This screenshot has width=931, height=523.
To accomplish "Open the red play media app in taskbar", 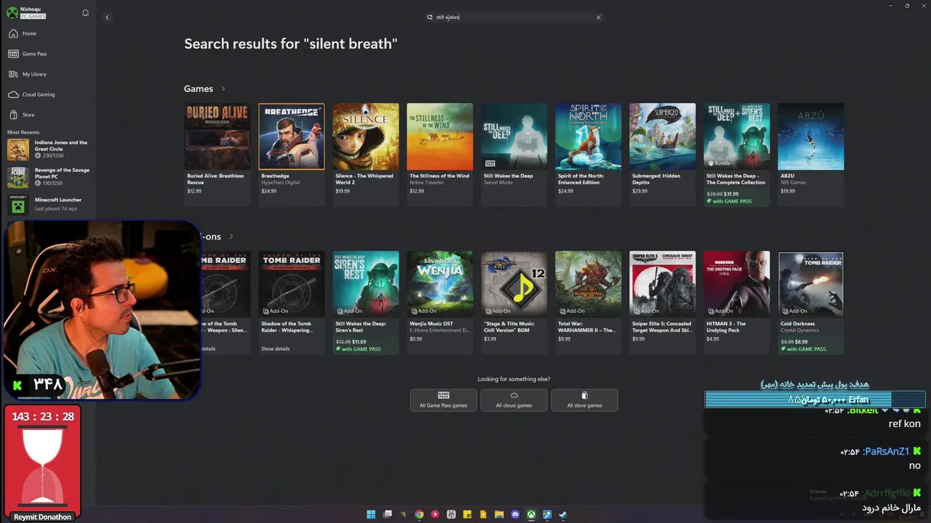I will click(435, 514).
